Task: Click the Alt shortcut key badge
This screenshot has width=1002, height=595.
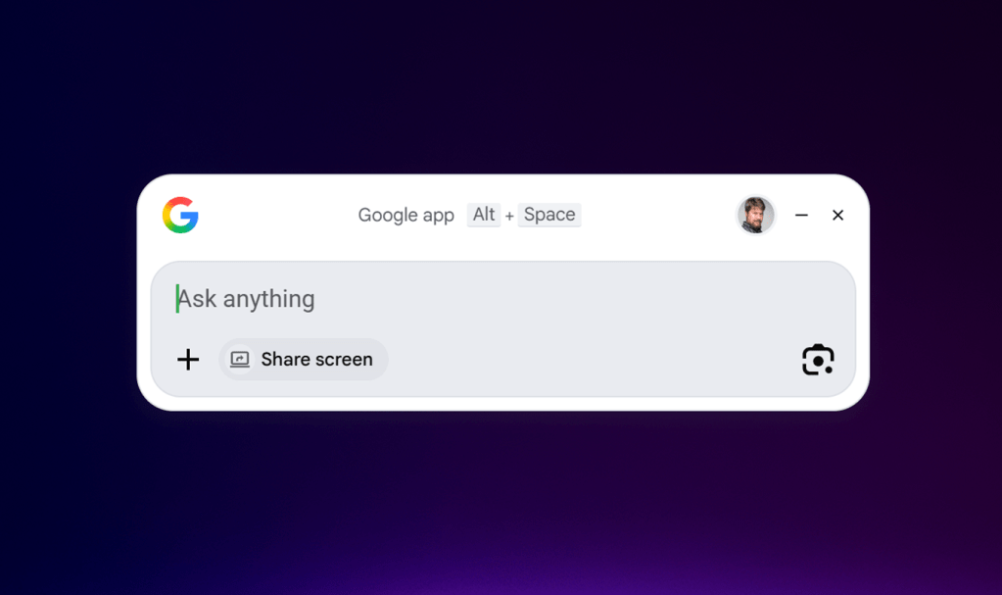Action: point(483,215)
